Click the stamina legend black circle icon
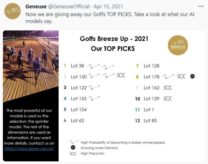This screenshot has height=164, width=208. (x=73, y=147)
